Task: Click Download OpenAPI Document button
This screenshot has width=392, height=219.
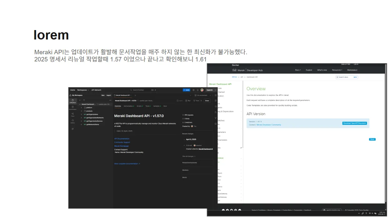Action: (x=354, y=123)
